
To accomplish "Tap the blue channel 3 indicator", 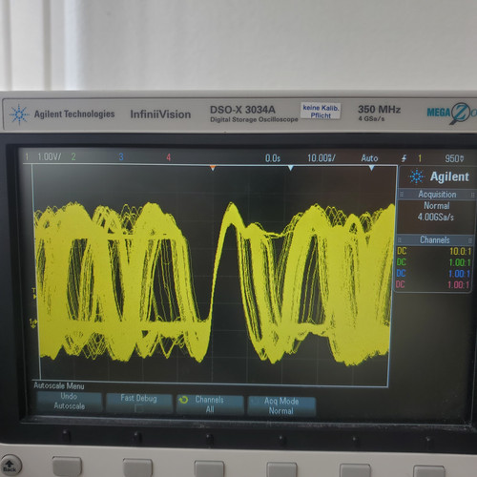I will coord(121,156).
